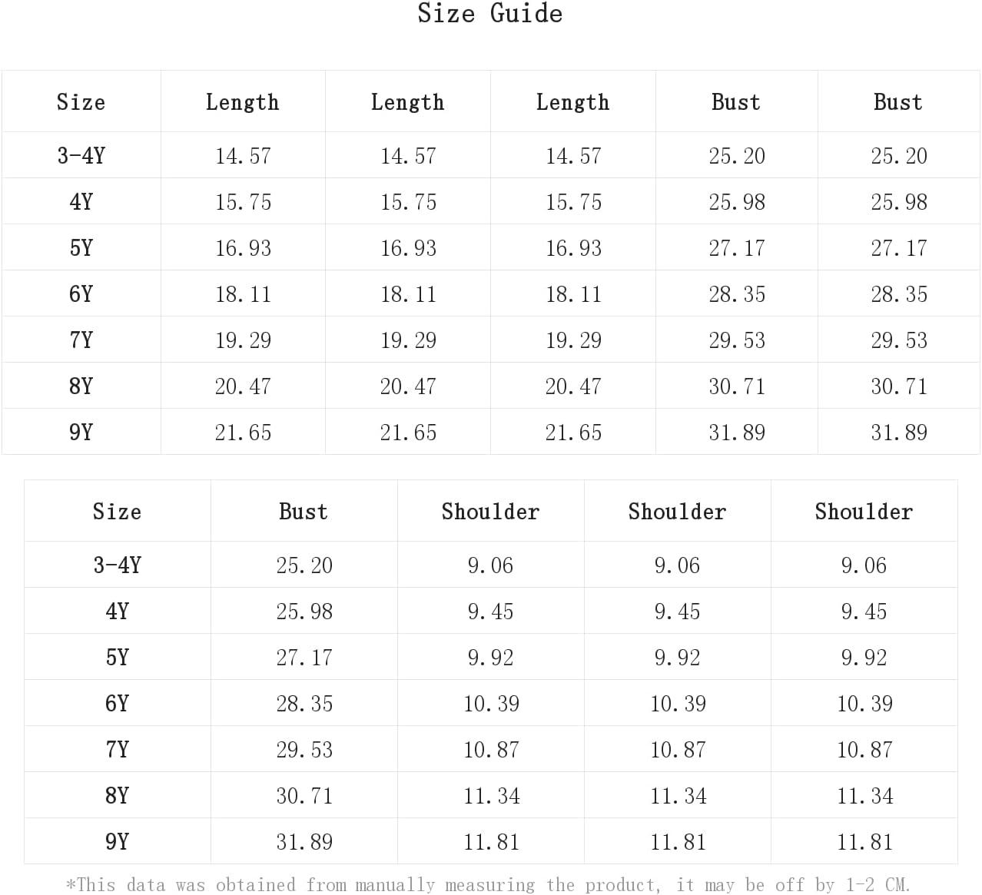Select the 3-4Y row in bottom table
The width and height of the screenshot is (982, 895).
(491, 565)
